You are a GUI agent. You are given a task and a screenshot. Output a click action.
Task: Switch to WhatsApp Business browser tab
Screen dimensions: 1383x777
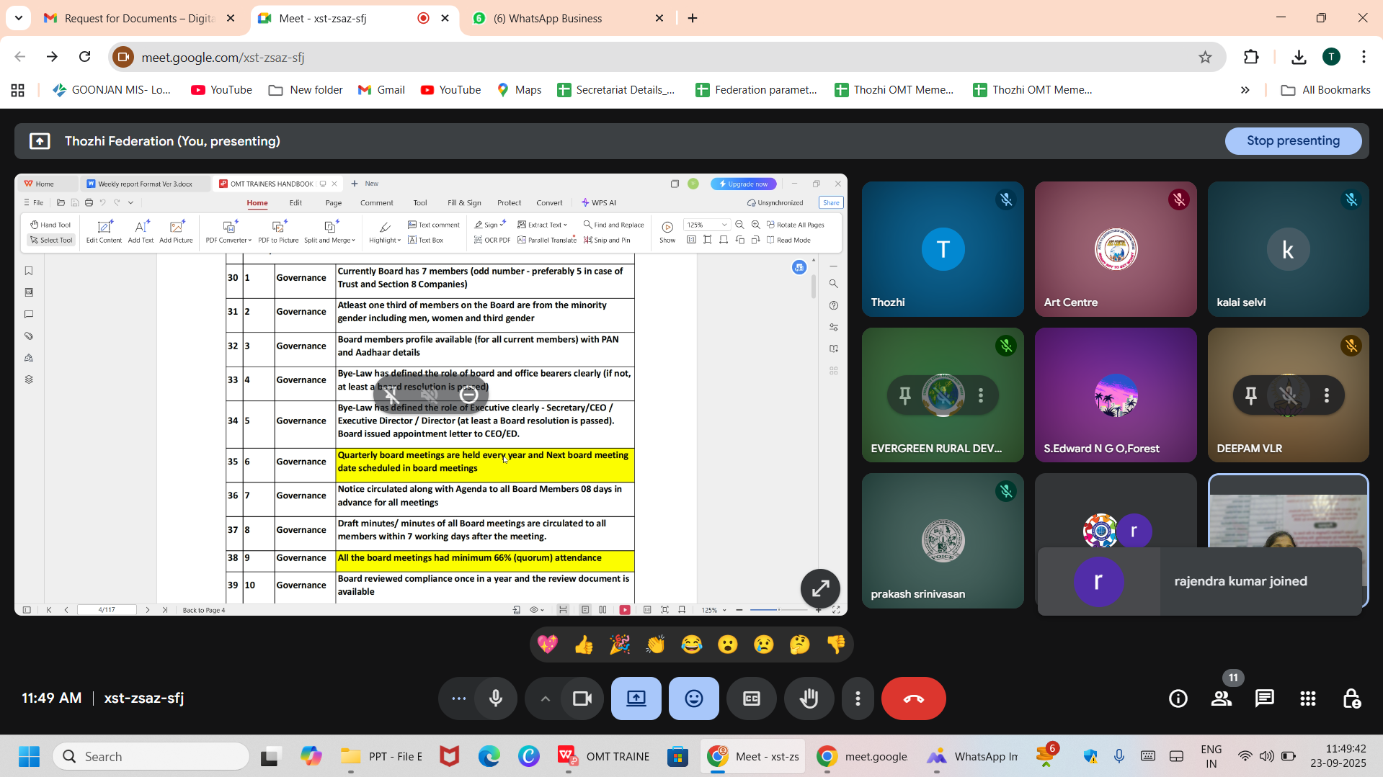click(x=569, y=18)
